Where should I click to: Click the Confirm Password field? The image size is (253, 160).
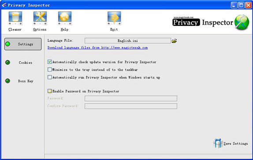131,106
